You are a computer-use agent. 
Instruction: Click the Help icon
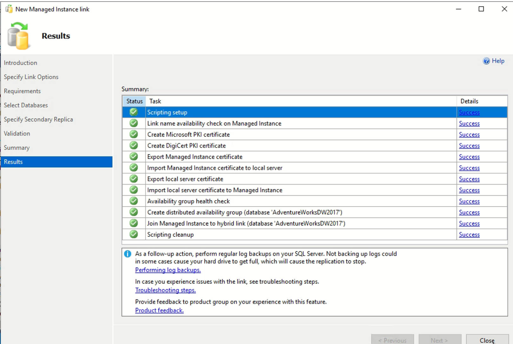click(x=486, y=61)
